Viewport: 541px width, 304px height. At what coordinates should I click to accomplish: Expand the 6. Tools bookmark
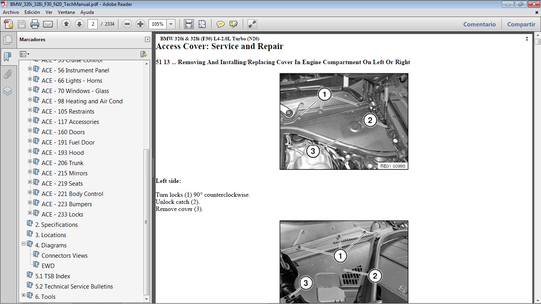coord(23,295)
